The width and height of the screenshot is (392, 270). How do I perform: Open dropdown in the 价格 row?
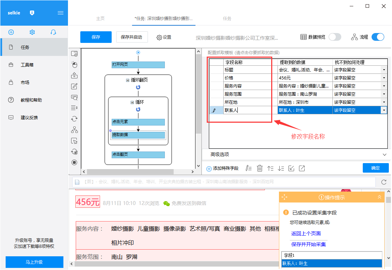384,78
